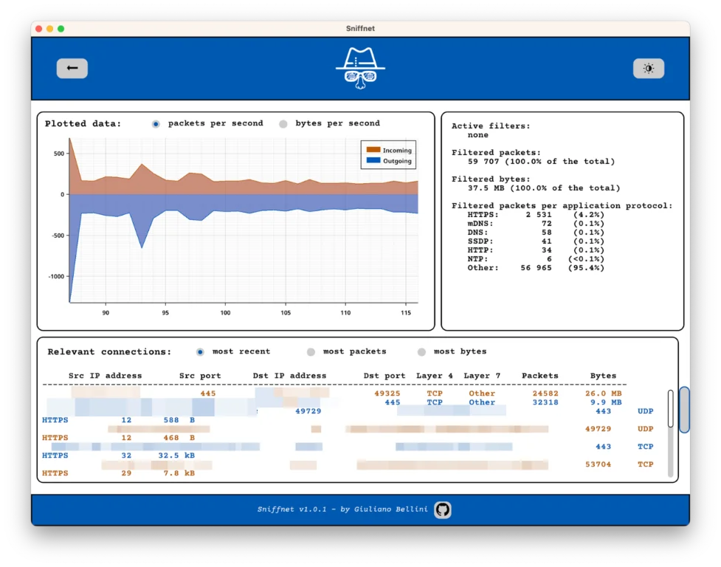Image resolution: width=721 pixels, height=567 pixels.
Task: Click the Sniffnet window title text
Action: pos(360,29)
